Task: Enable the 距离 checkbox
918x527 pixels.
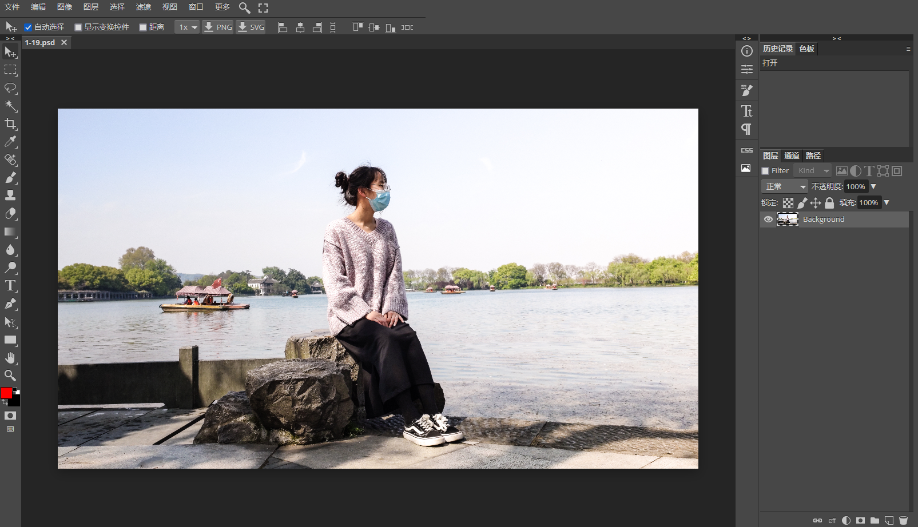Action: [143, 27]
